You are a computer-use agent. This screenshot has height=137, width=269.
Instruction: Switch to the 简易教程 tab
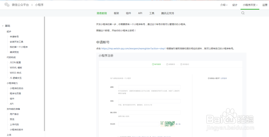point(102,13)
